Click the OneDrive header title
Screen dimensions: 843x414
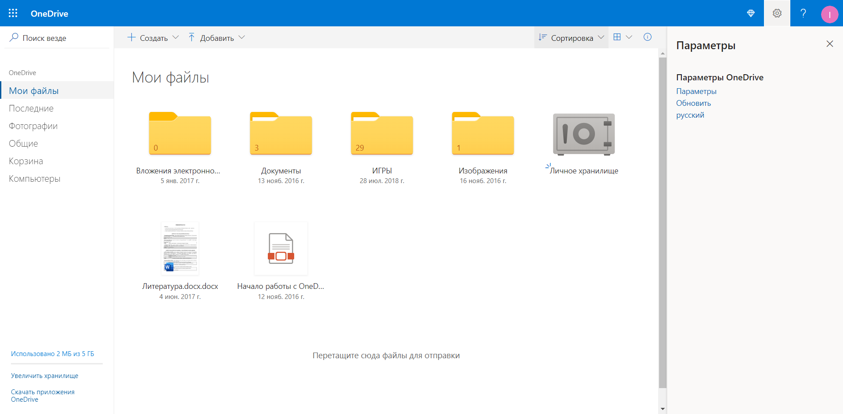click(x=49, y=14)
